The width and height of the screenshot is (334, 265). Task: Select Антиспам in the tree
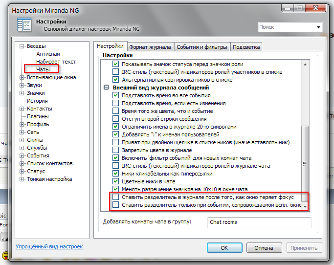pos(48,54)
